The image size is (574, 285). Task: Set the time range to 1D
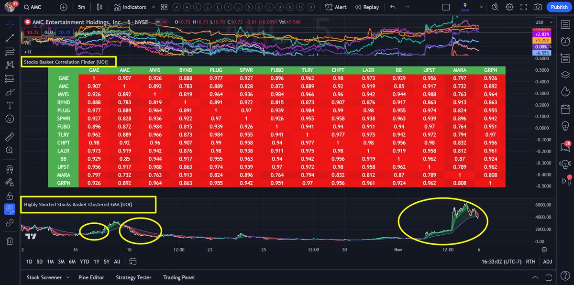click(29, 262)
